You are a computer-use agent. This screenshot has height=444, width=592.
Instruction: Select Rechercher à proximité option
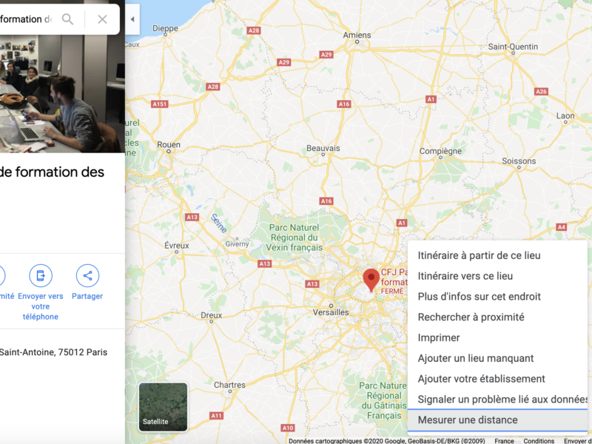(x=497, y=317)
